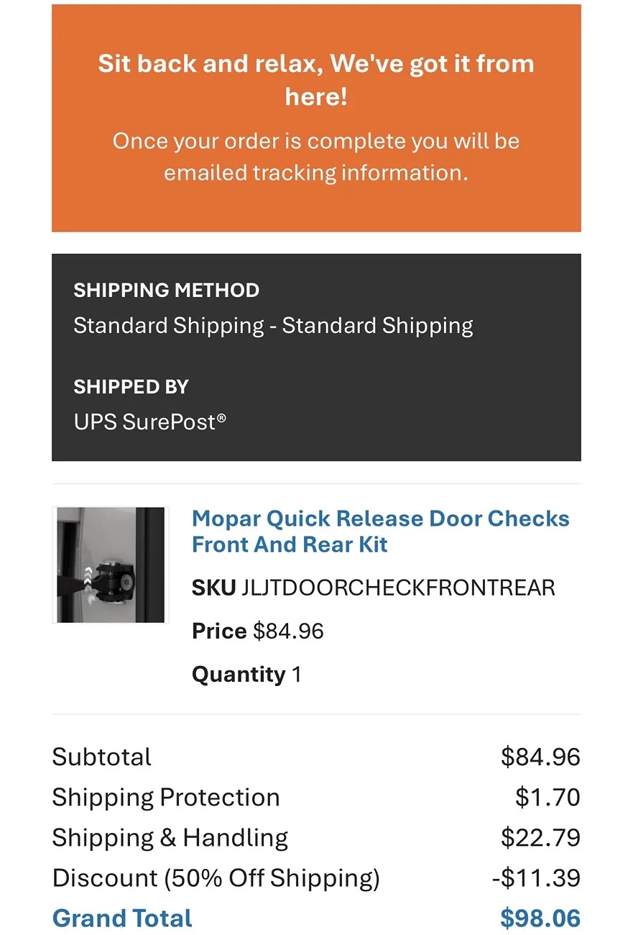Screen dimensions: 633x935
Task: Select the Shipping Protection label
Action: click(166, 798)
